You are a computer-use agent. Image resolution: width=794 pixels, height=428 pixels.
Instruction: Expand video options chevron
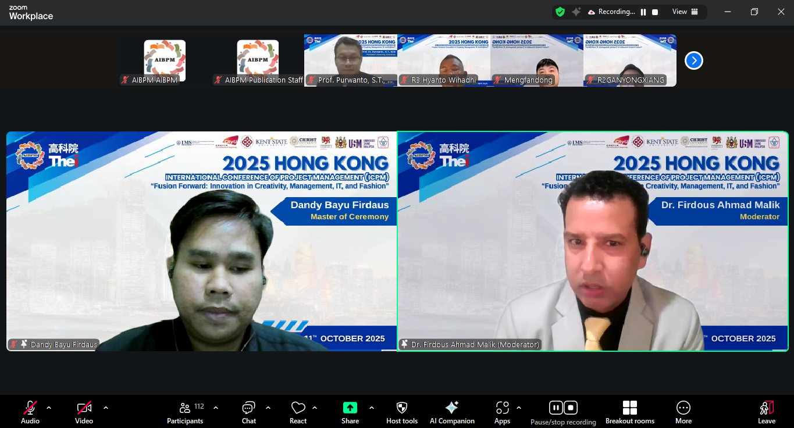(106, 408)
